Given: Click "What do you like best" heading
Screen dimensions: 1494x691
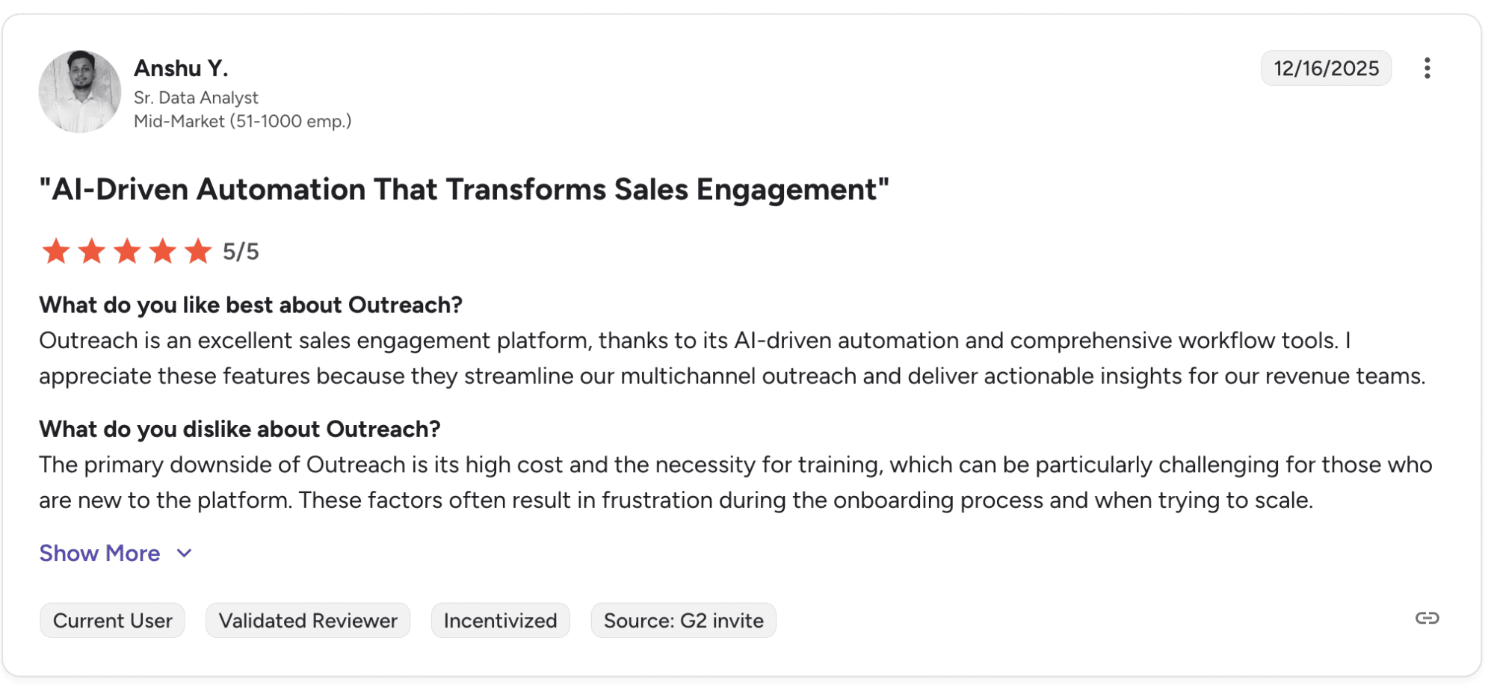Looking at the screenshot, I should [250, 306].
